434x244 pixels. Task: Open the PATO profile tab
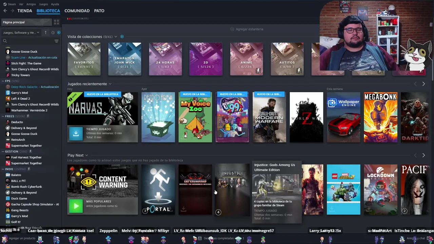tap(99, 11)
